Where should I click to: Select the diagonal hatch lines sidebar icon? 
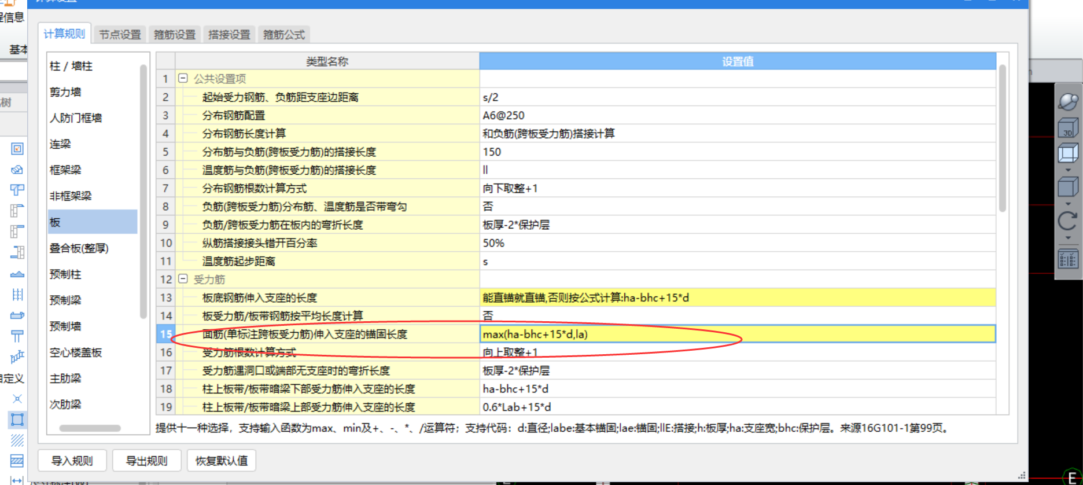[x=17, y=440]
